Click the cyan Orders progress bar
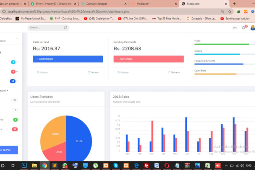255x170 pixels. tap(217, 54)
